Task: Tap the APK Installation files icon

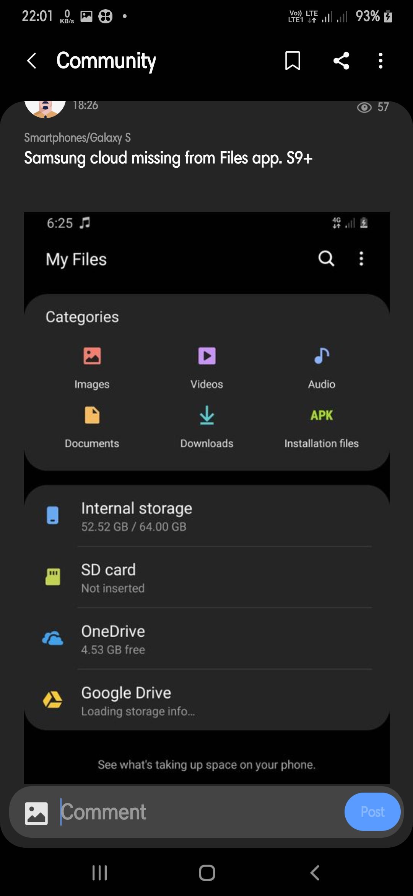Action: pos(321,415)
